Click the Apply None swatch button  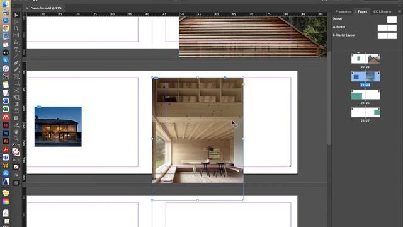[x=16, y=166]
